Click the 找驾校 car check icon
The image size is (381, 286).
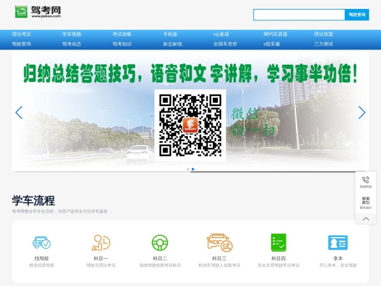pos(41,243)
